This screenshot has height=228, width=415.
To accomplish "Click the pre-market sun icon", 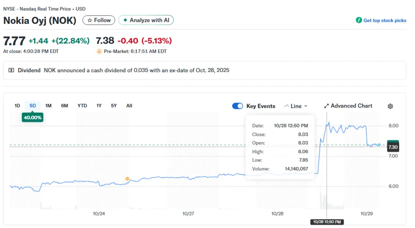I will click(99, 51).
